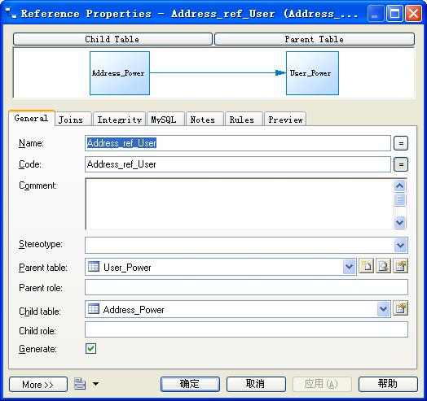This screenshot has height=401, width=427.
Task: Expand the Stereotype dropdown
Action: point(400,245)
